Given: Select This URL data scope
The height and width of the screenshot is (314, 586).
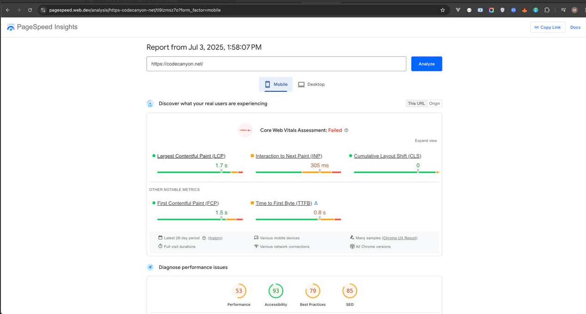Looking at the screenshot, I should pos(416,103).
